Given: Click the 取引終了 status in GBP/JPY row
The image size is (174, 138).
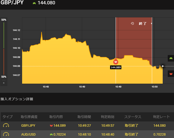Looking at the screenshot, I should 132,126.
